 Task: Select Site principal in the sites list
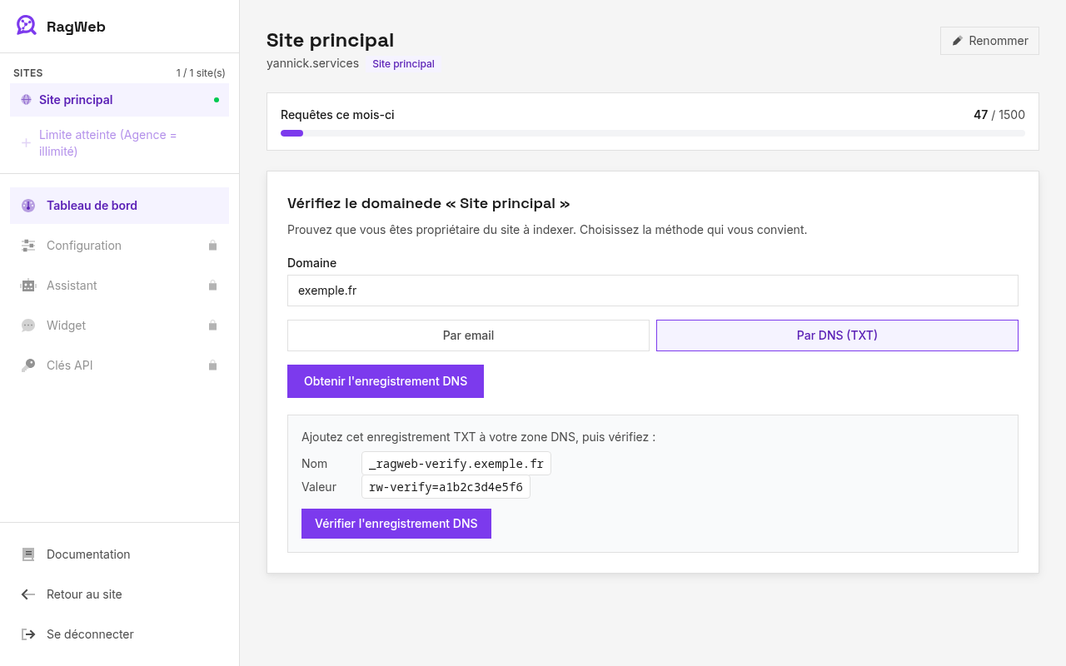coord(119,100)
